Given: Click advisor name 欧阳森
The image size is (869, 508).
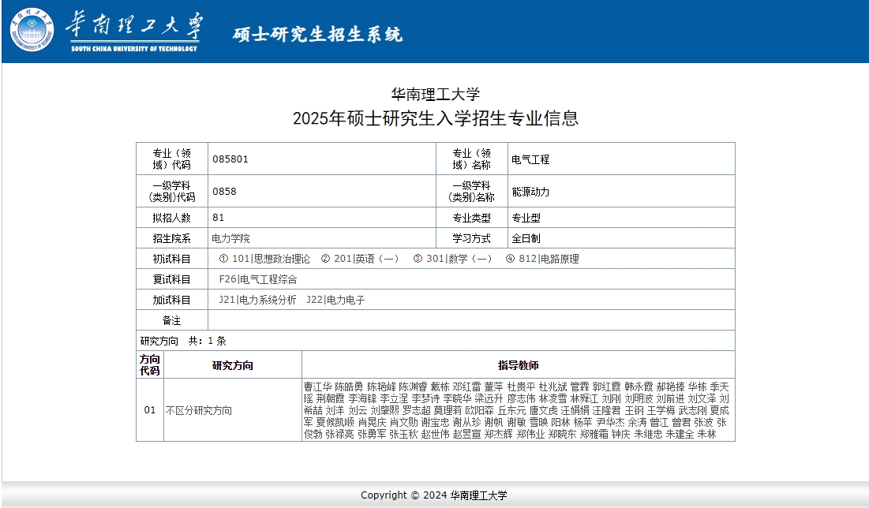Looking at the screenshot, I should coord(479,410).
